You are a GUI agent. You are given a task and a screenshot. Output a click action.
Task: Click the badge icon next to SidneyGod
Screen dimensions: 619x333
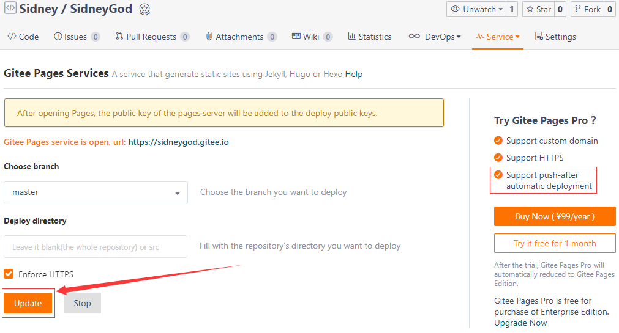pos(144,10)
